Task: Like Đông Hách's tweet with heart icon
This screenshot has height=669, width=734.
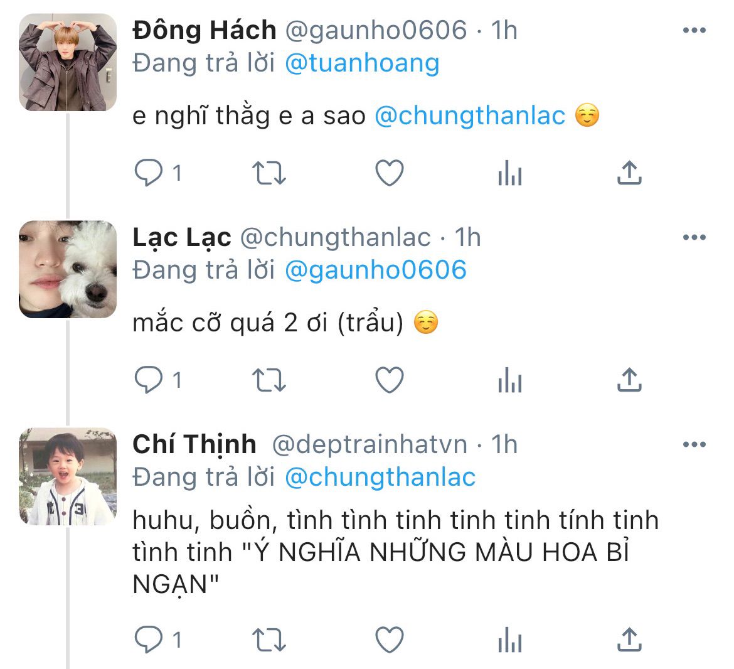Action: (389, 173)
